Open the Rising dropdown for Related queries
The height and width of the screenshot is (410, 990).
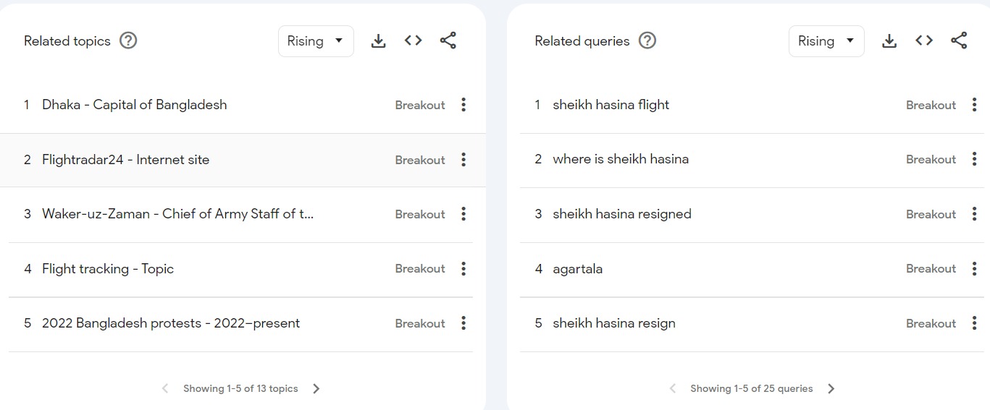coord(826,41)
